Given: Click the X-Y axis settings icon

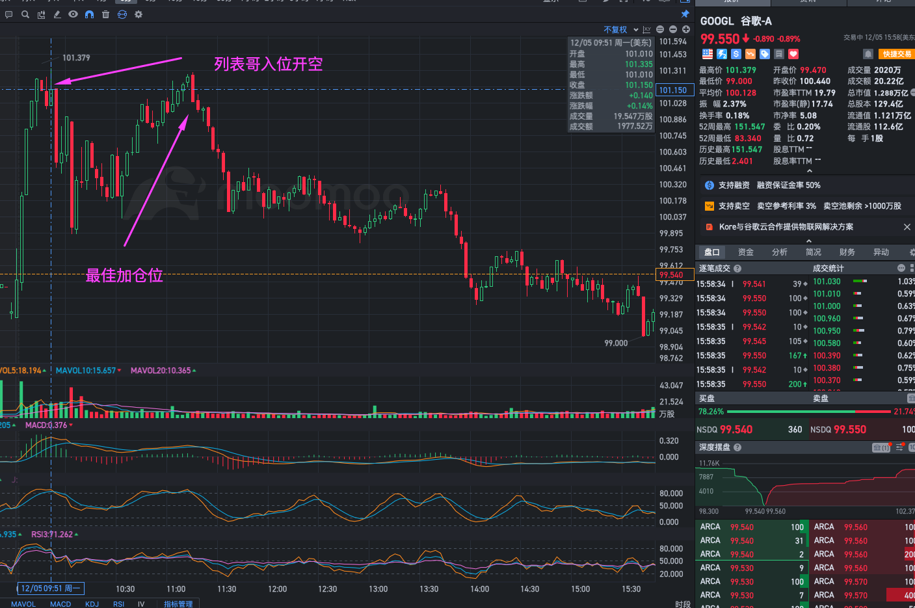Looking at the screenshot, I should click(x=646, y=30).
